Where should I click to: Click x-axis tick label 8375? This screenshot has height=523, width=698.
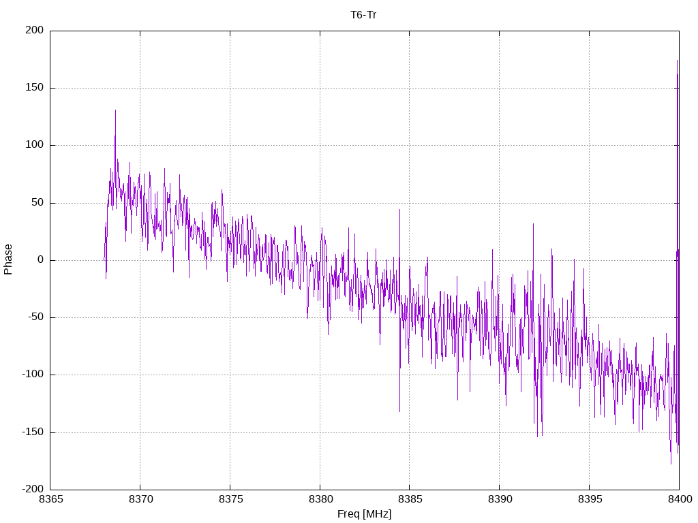(230, 499)
